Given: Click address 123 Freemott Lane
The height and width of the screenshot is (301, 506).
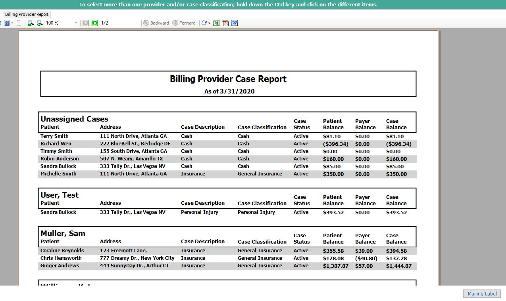Looking at the screenshot, I should click(x=123, y=250).
